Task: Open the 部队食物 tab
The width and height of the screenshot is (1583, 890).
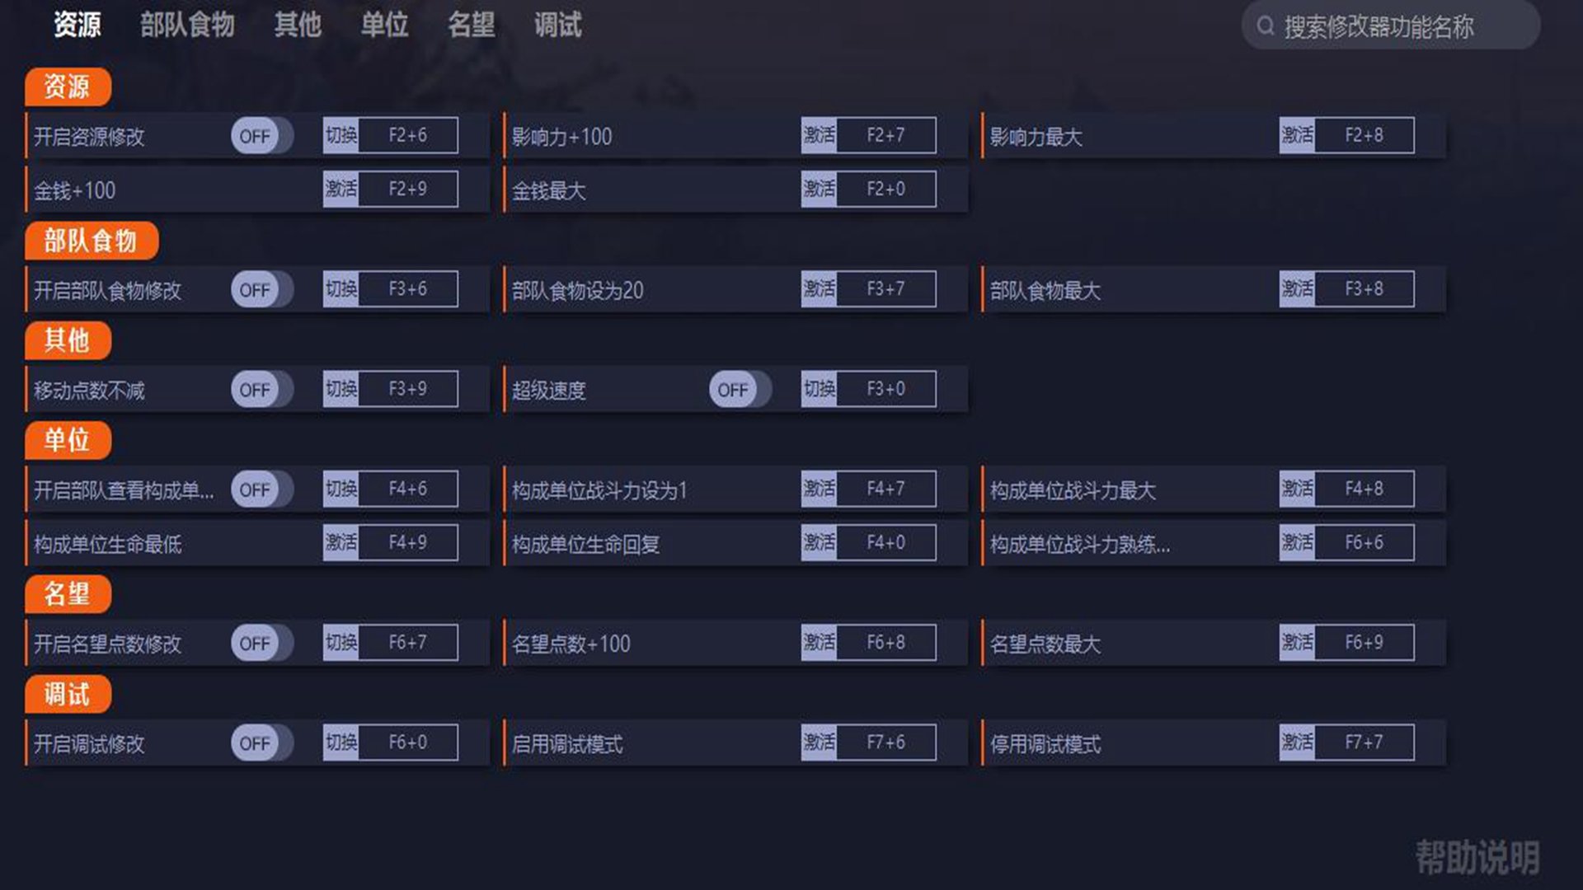Action: click(187, 26)
